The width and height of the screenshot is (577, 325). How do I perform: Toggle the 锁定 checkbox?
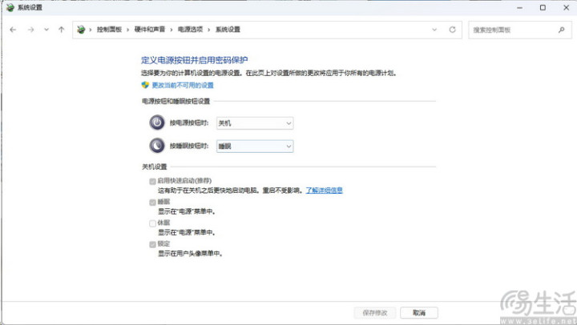click(153, 244)
